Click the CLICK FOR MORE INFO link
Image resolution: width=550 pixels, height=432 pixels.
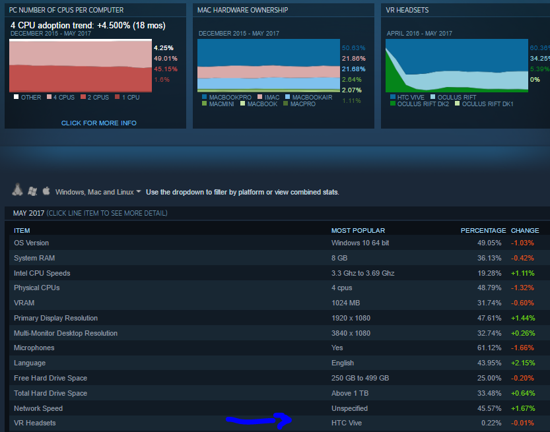[x=99, y=123]
